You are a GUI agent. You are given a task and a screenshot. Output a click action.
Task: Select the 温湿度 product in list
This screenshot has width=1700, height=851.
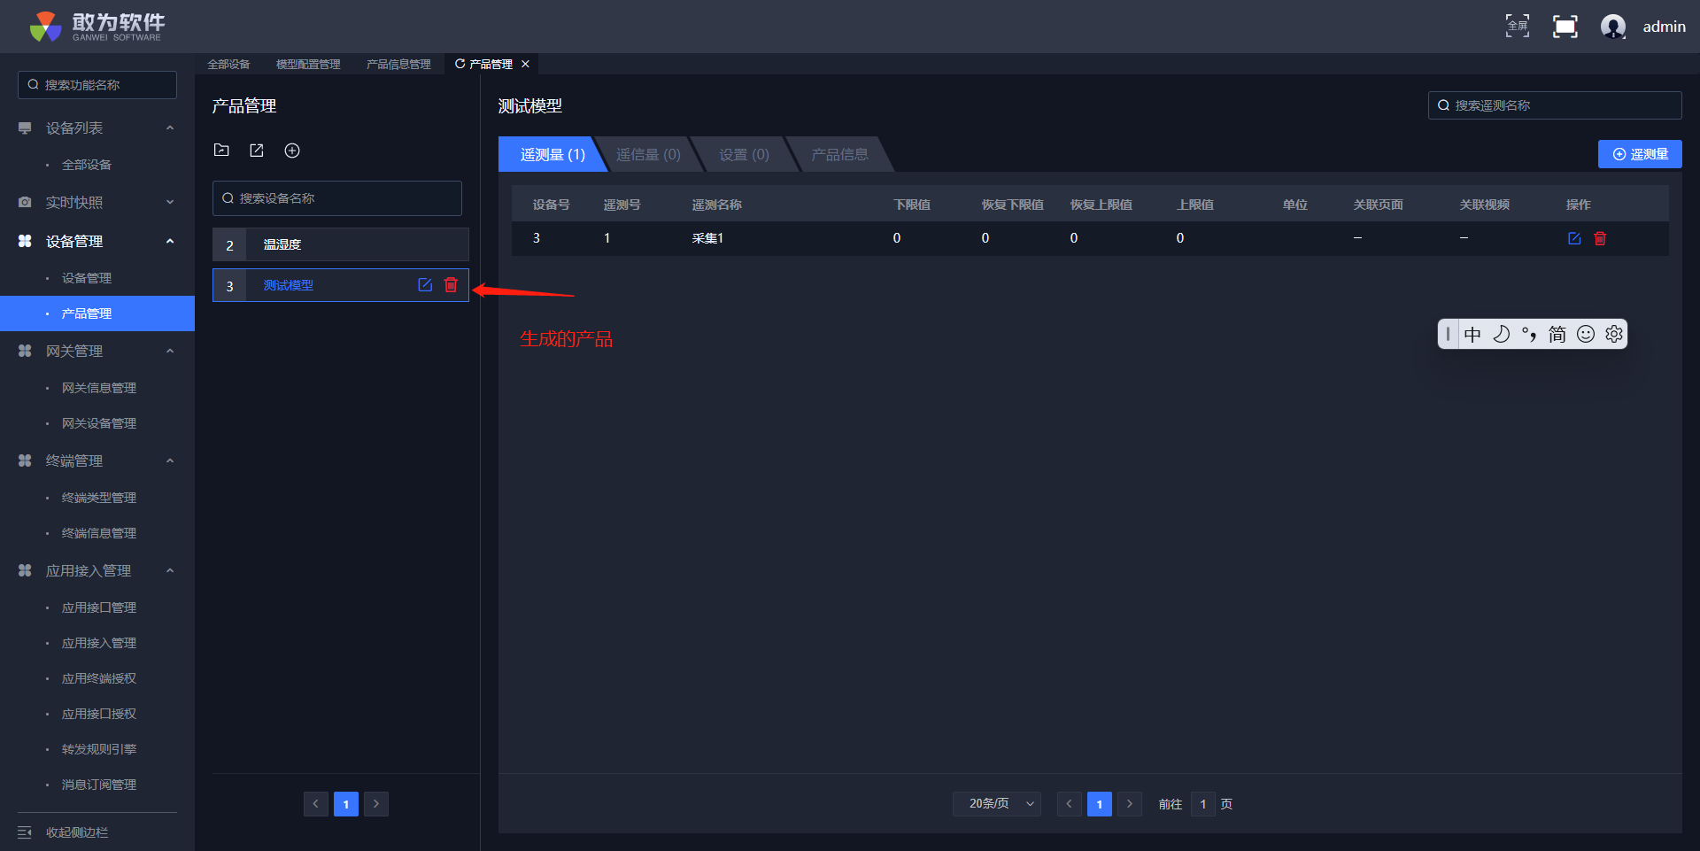pos(341,244)
